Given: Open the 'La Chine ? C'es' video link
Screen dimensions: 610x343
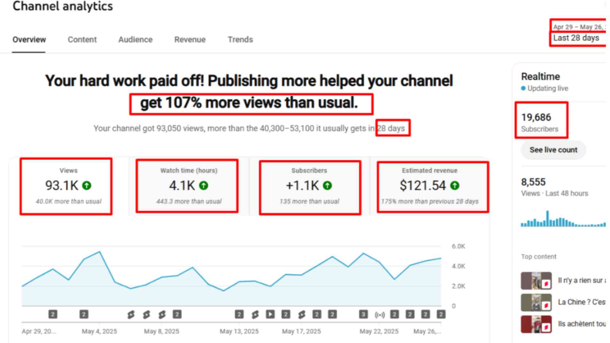Looking at the screenshot, I should click(x=581, y=302).
